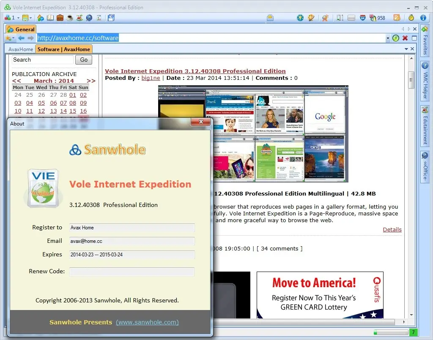Image resolution: width=433 pixels, height=340 pixels.
Task: Click the add favorites star-plus icon
Action: 425,29
